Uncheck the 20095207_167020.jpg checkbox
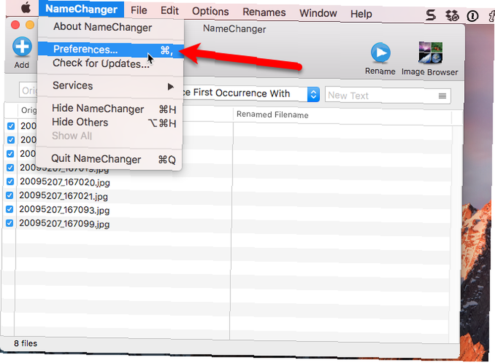 click(x=10, y=181)
